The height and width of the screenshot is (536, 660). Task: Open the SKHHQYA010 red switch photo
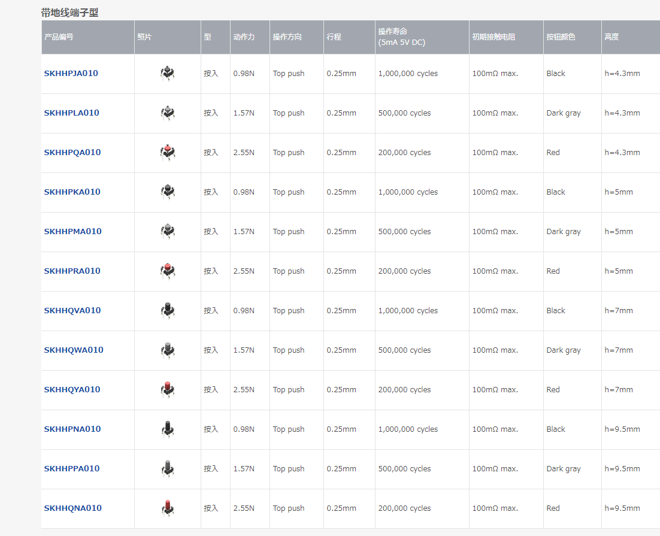pyautogui.click(x=168, y=390)
